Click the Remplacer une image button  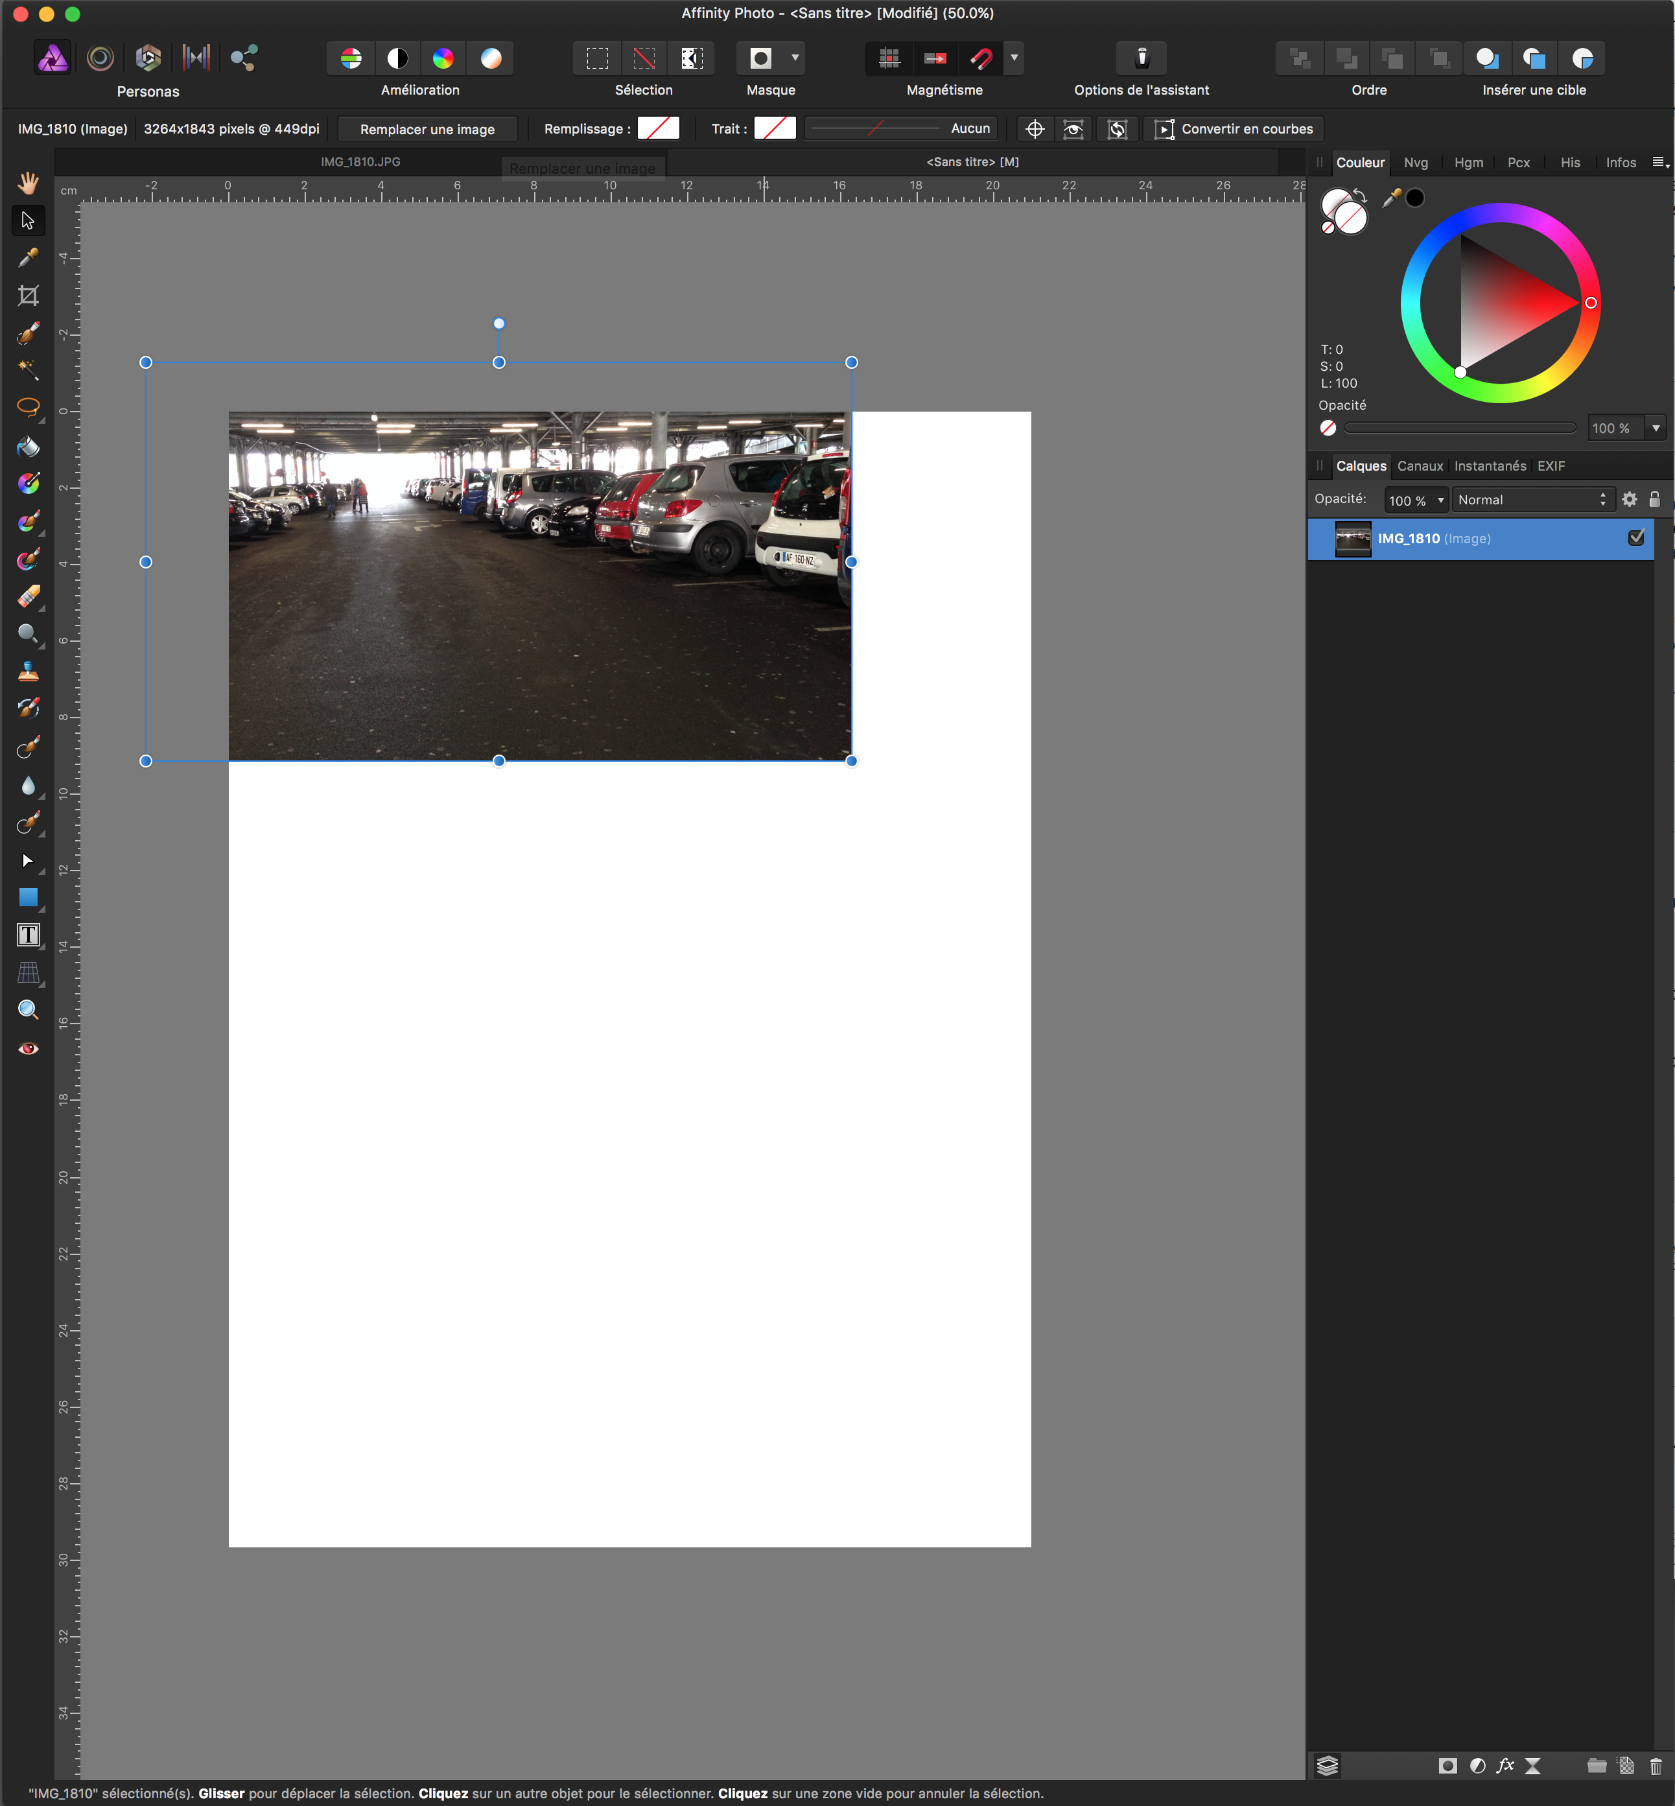(427, 129)
